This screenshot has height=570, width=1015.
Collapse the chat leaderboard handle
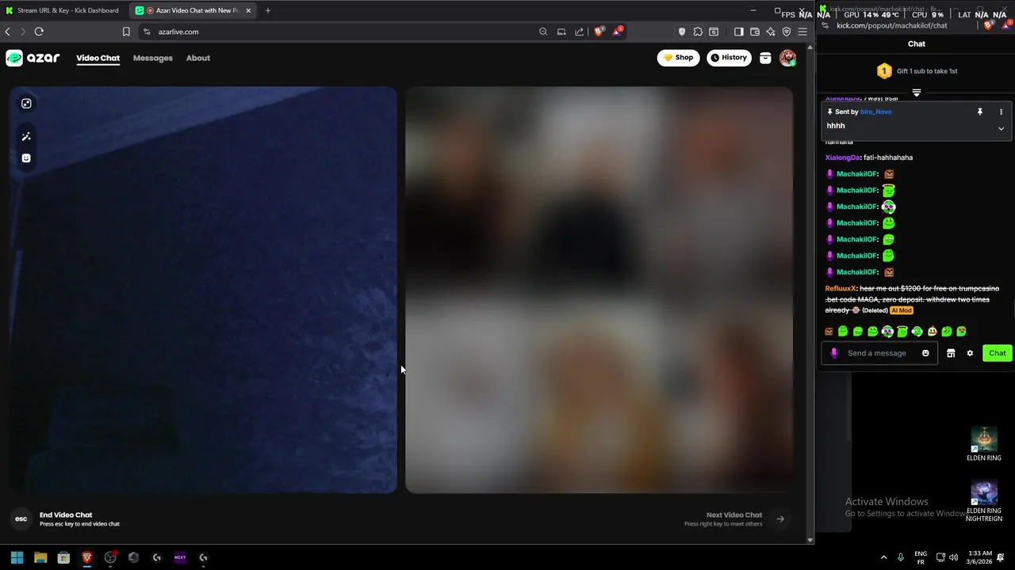pos(917,93)
